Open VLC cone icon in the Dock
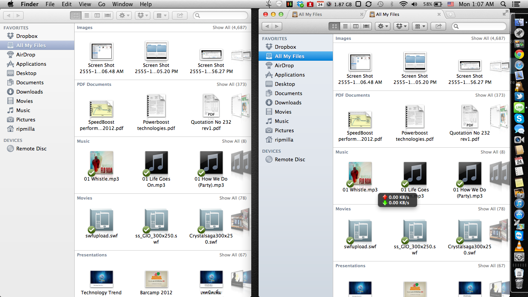 (x=519, y=246)
